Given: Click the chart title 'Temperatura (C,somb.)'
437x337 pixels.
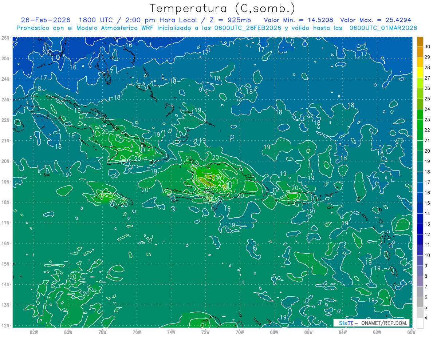Looking at the screenshot, I should (x=223, y=8).
